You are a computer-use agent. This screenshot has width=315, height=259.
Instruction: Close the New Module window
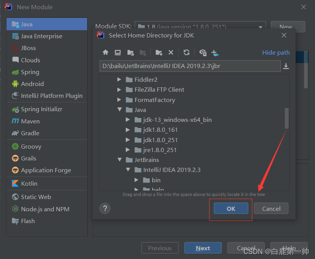(x=304, y=7)
